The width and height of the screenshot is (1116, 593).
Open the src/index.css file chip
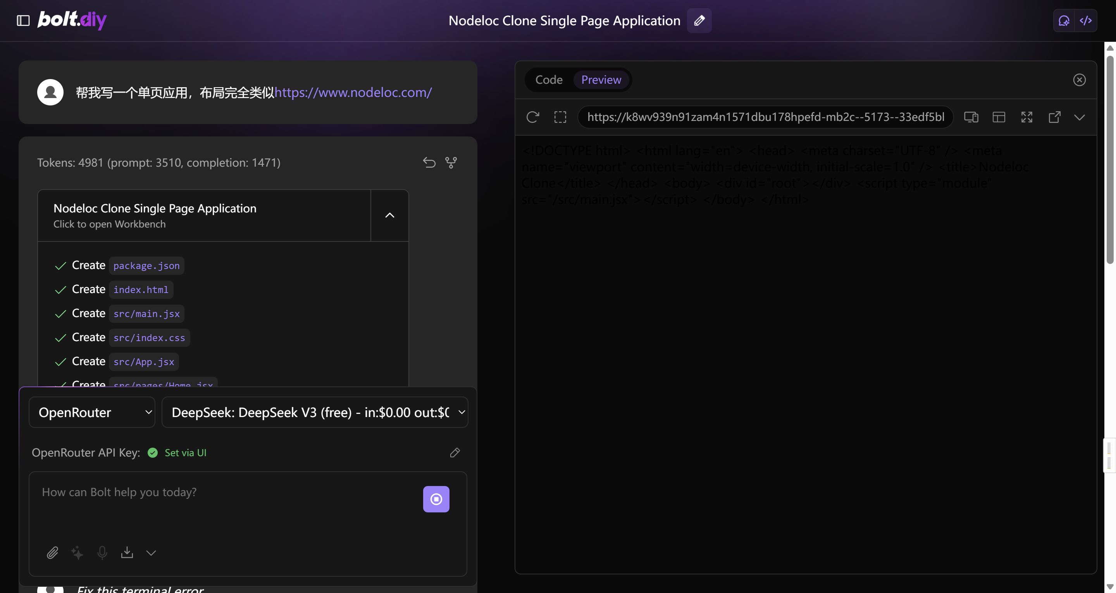149,338
